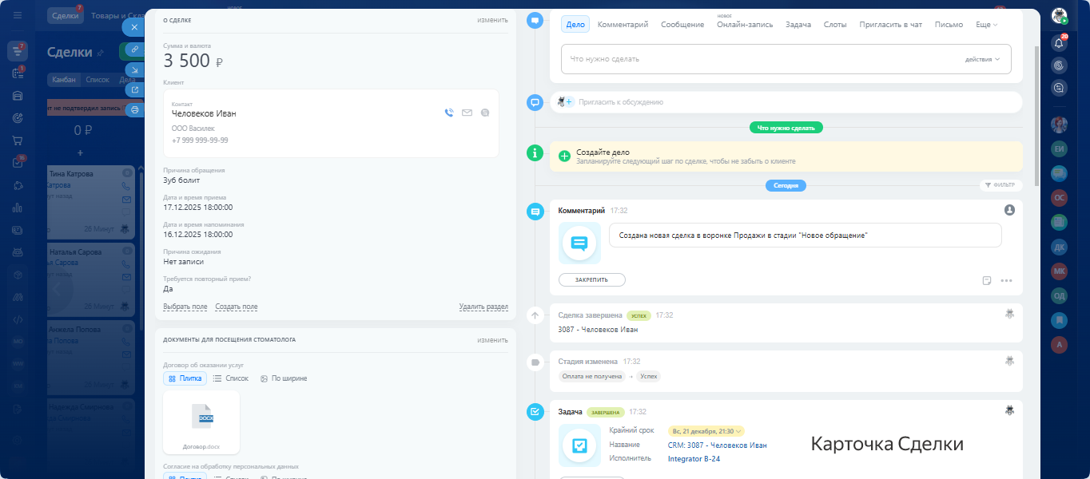Open the timeline ФИЛЬТР control
The height and width of the screenshot is (479, 1090).
[1000, 185]
